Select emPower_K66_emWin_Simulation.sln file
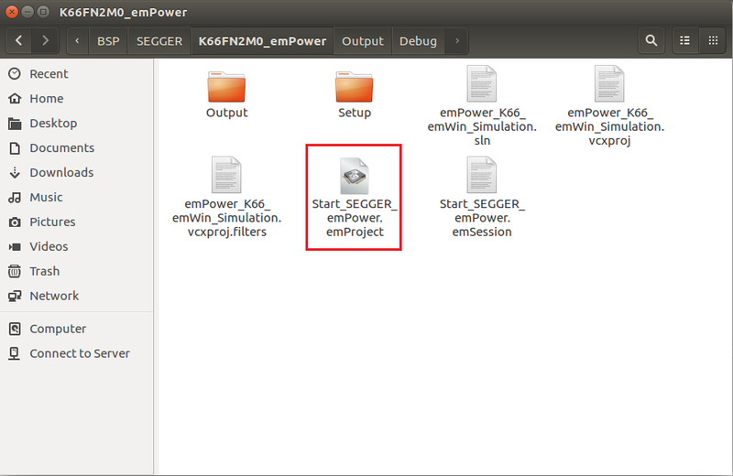The width and height of the screenshot is (733, 476). (482, 86)
